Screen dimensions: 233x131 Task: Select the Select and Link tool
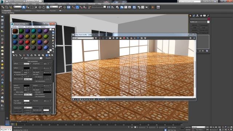3,7
